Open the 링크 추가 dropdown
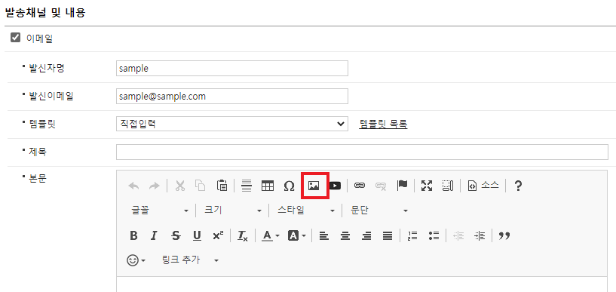The width and height of the screenshot is (616, 292). (x=191, y=260)
